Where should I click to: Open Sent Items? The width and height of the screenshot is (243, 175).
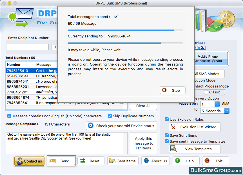pyautogui.click(x=123, y=161)
